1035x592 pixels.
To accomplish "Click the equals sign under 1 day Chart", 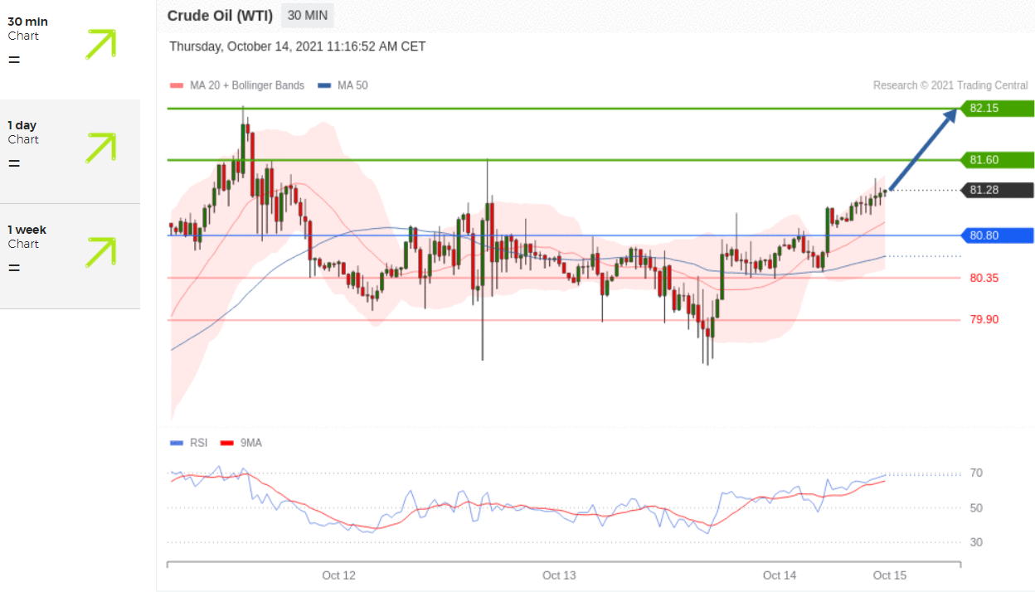I will [14, 164].
